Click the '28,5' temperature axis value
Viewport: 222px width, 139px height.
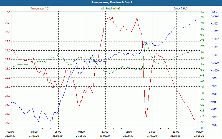click(8, 23)
